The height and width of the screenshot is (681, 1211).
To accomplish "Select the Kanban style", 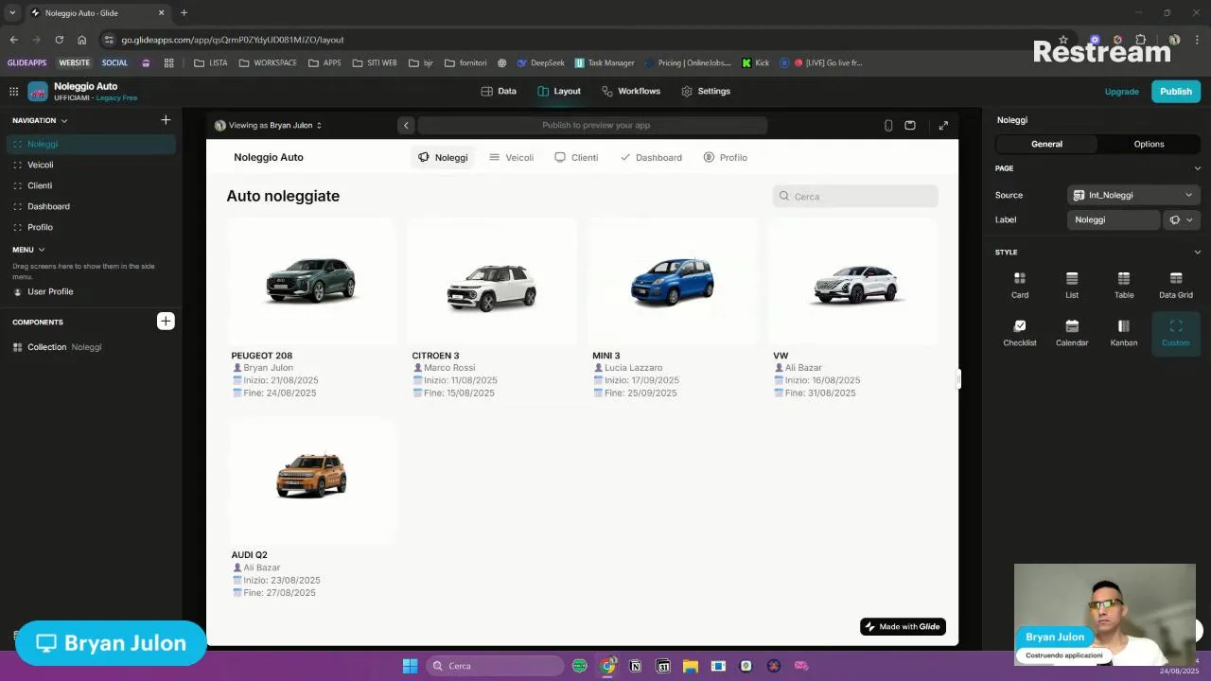I will point(1124,333).
